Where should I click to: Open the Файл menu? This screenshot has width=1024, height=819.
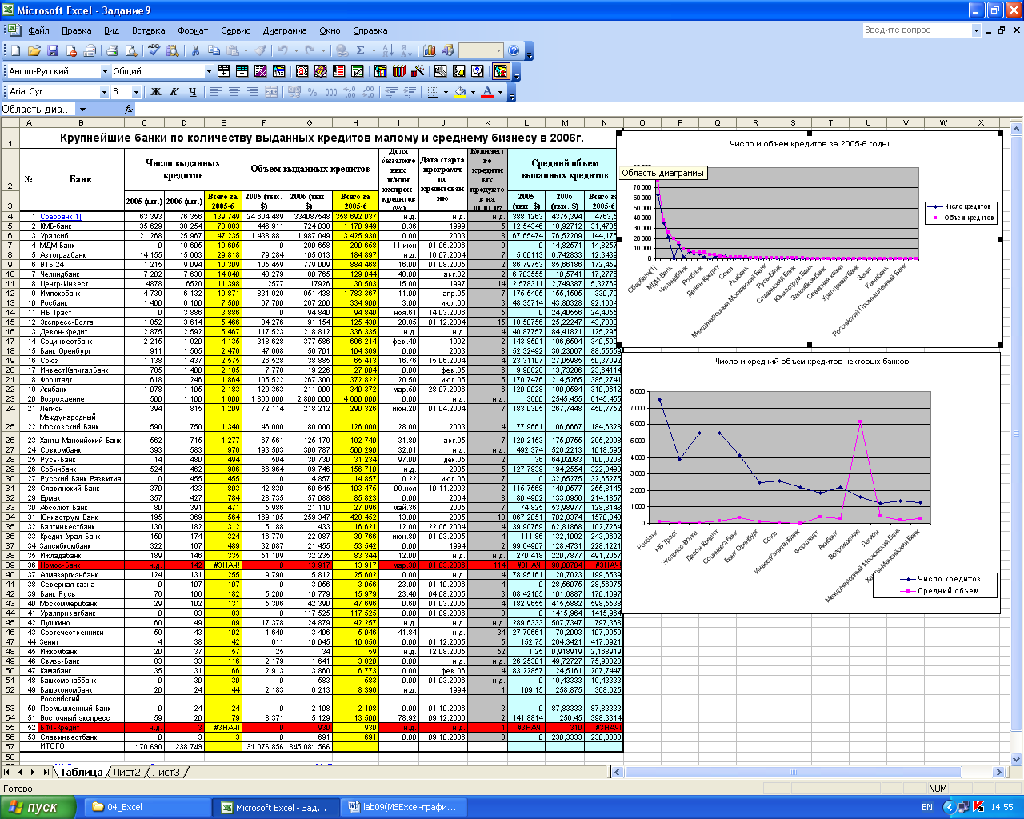click(38, 30)
